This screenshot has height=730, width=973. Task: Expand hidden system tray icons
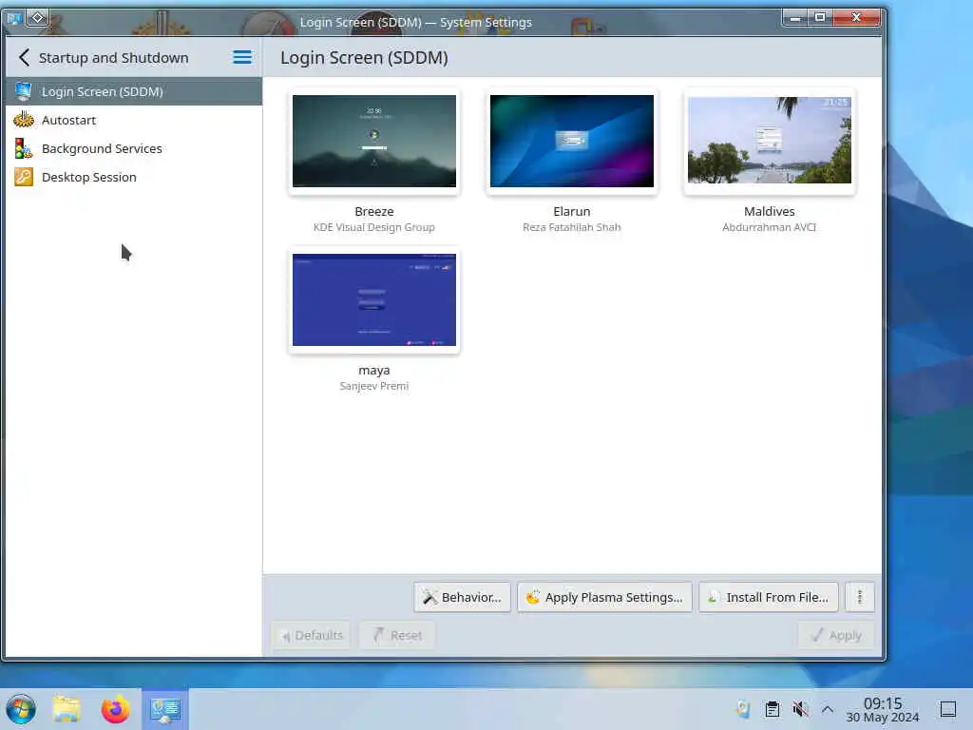[x=828, y=709]
